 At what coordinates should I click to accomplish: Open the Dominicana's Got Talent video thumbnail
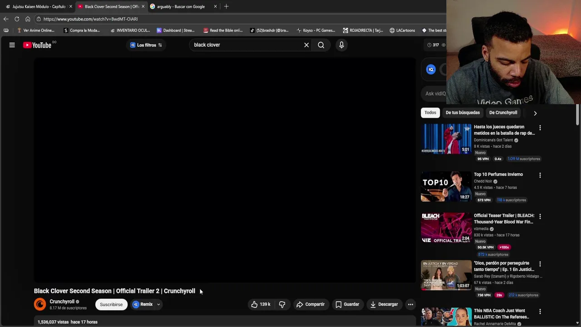tap(446, 139)
